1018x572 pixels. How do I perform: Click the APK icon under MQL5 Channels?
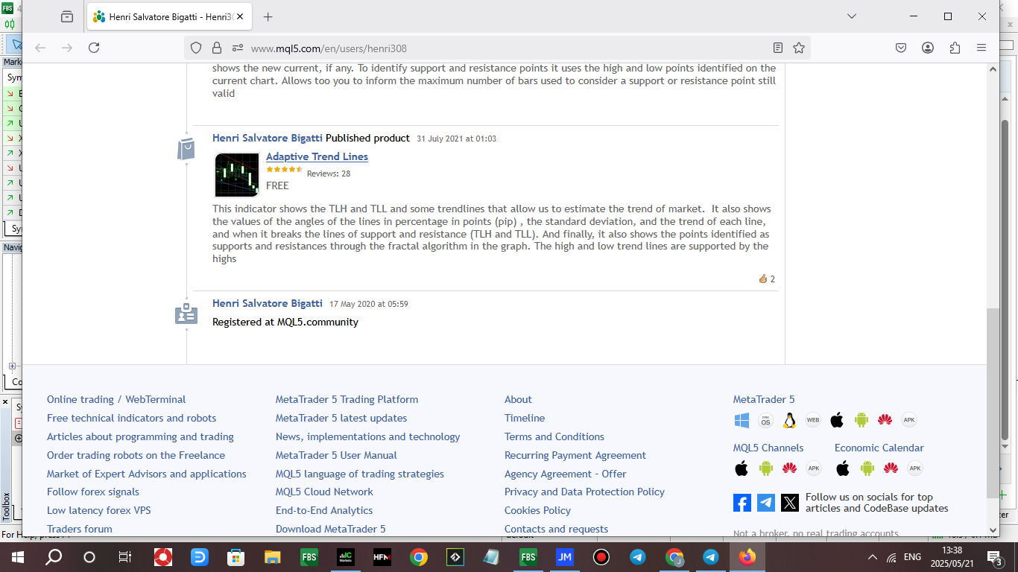pos(813,468)
